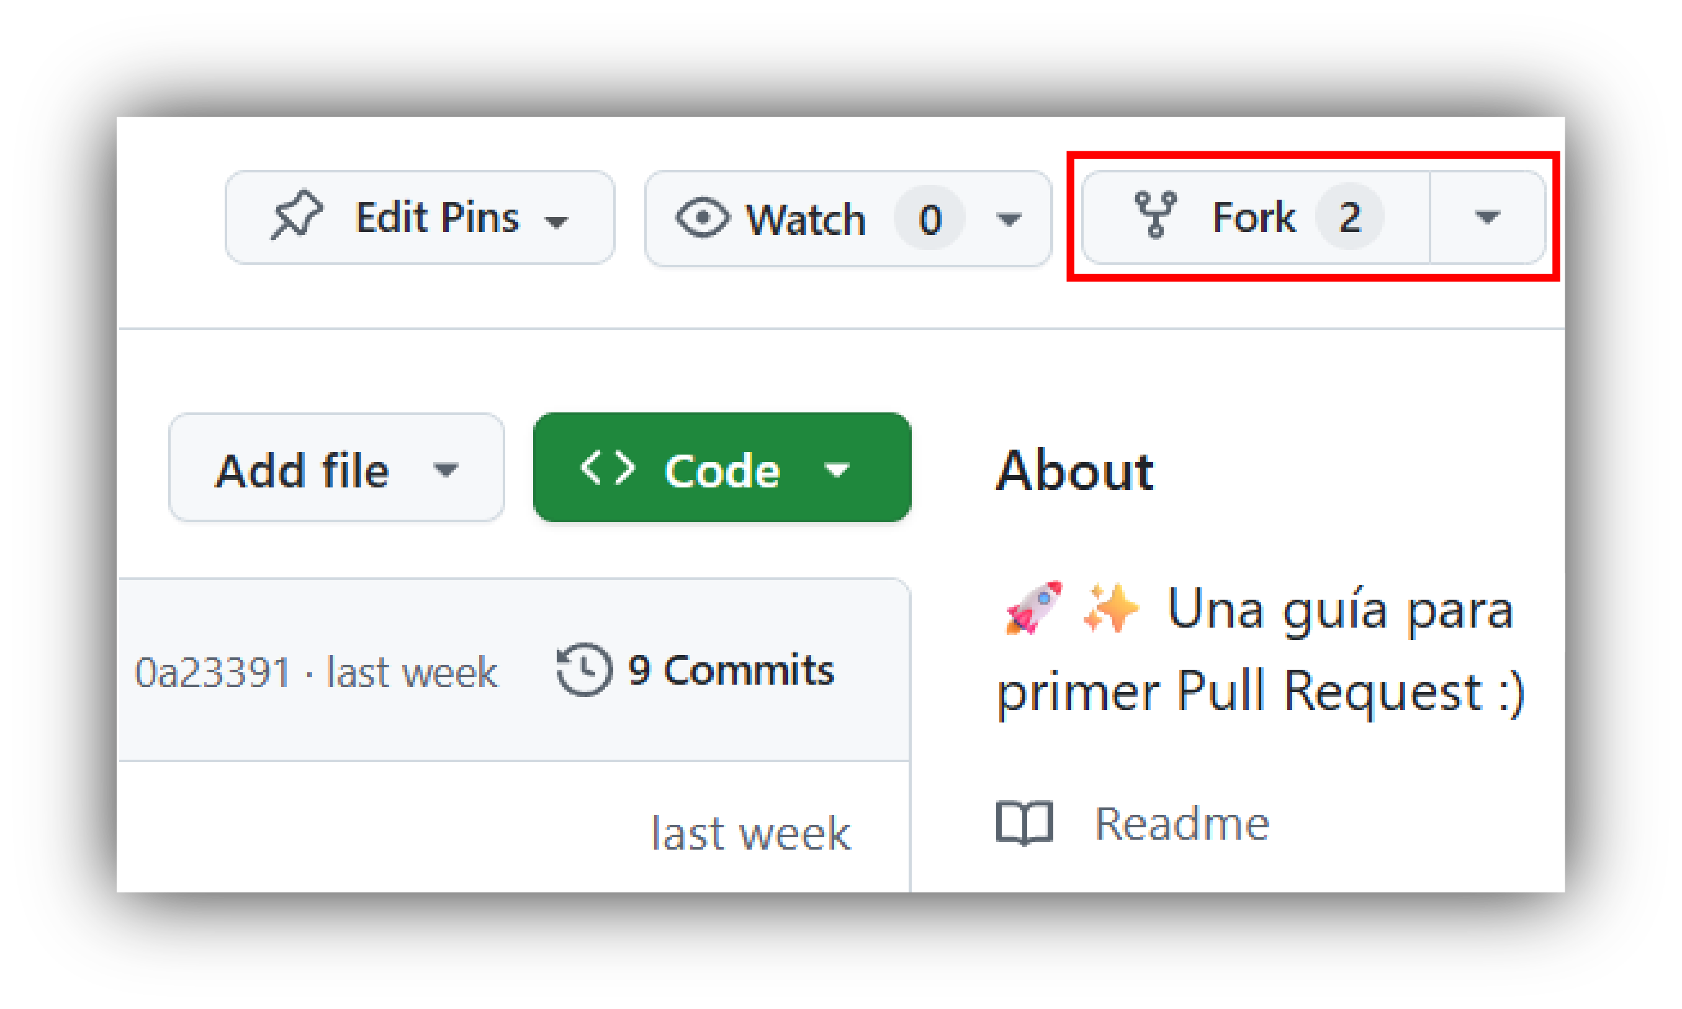Click the pin icon in Edit Pins
Screen dimensions: 1682x1009
point(297,215)
